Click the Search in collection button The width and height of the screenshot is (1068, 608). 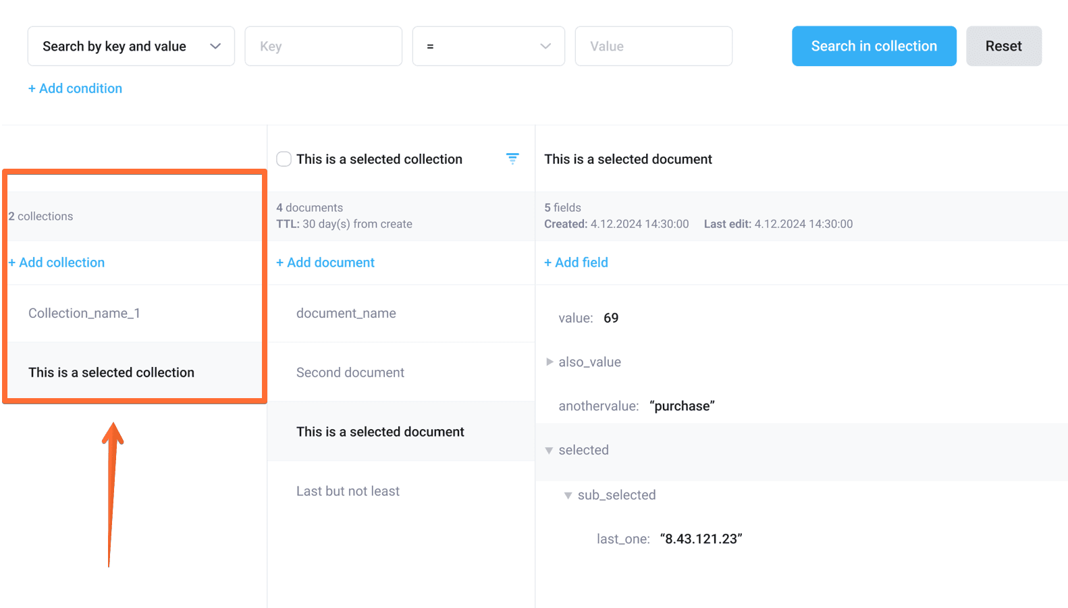[x=874, y=47]
